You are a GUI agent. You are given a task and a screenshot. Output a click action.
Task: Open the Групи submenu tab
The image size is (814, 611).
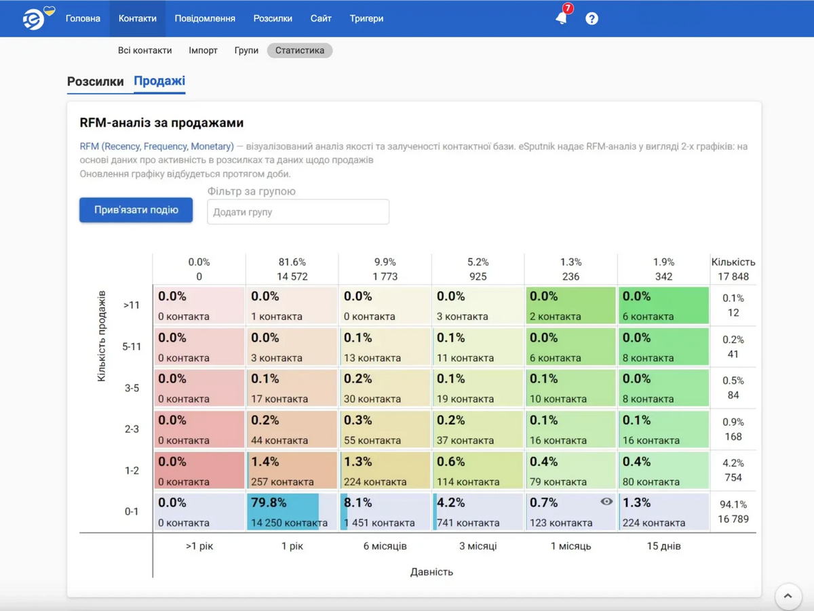pos(246,50)
